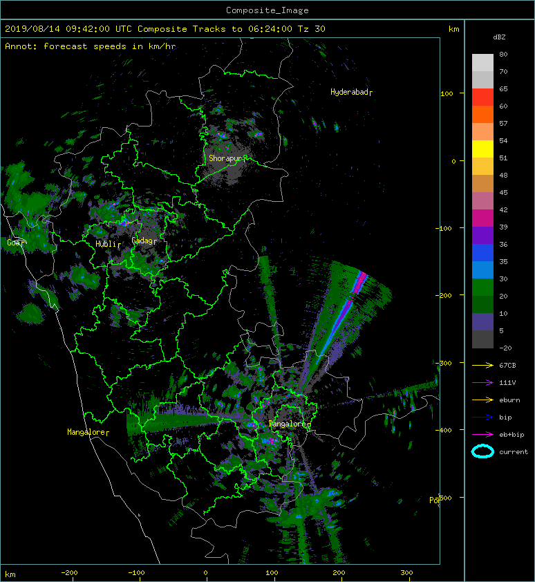The width and height of the screenshot is (535, 582).
Task: Click the eb+bip legend label
Action: click(x=511, y=435)
